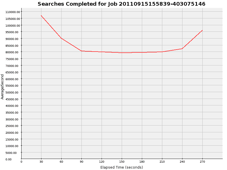Click the 45000.00 y-axis tick label
The image size is (227, 170).
tap(12, 99)
